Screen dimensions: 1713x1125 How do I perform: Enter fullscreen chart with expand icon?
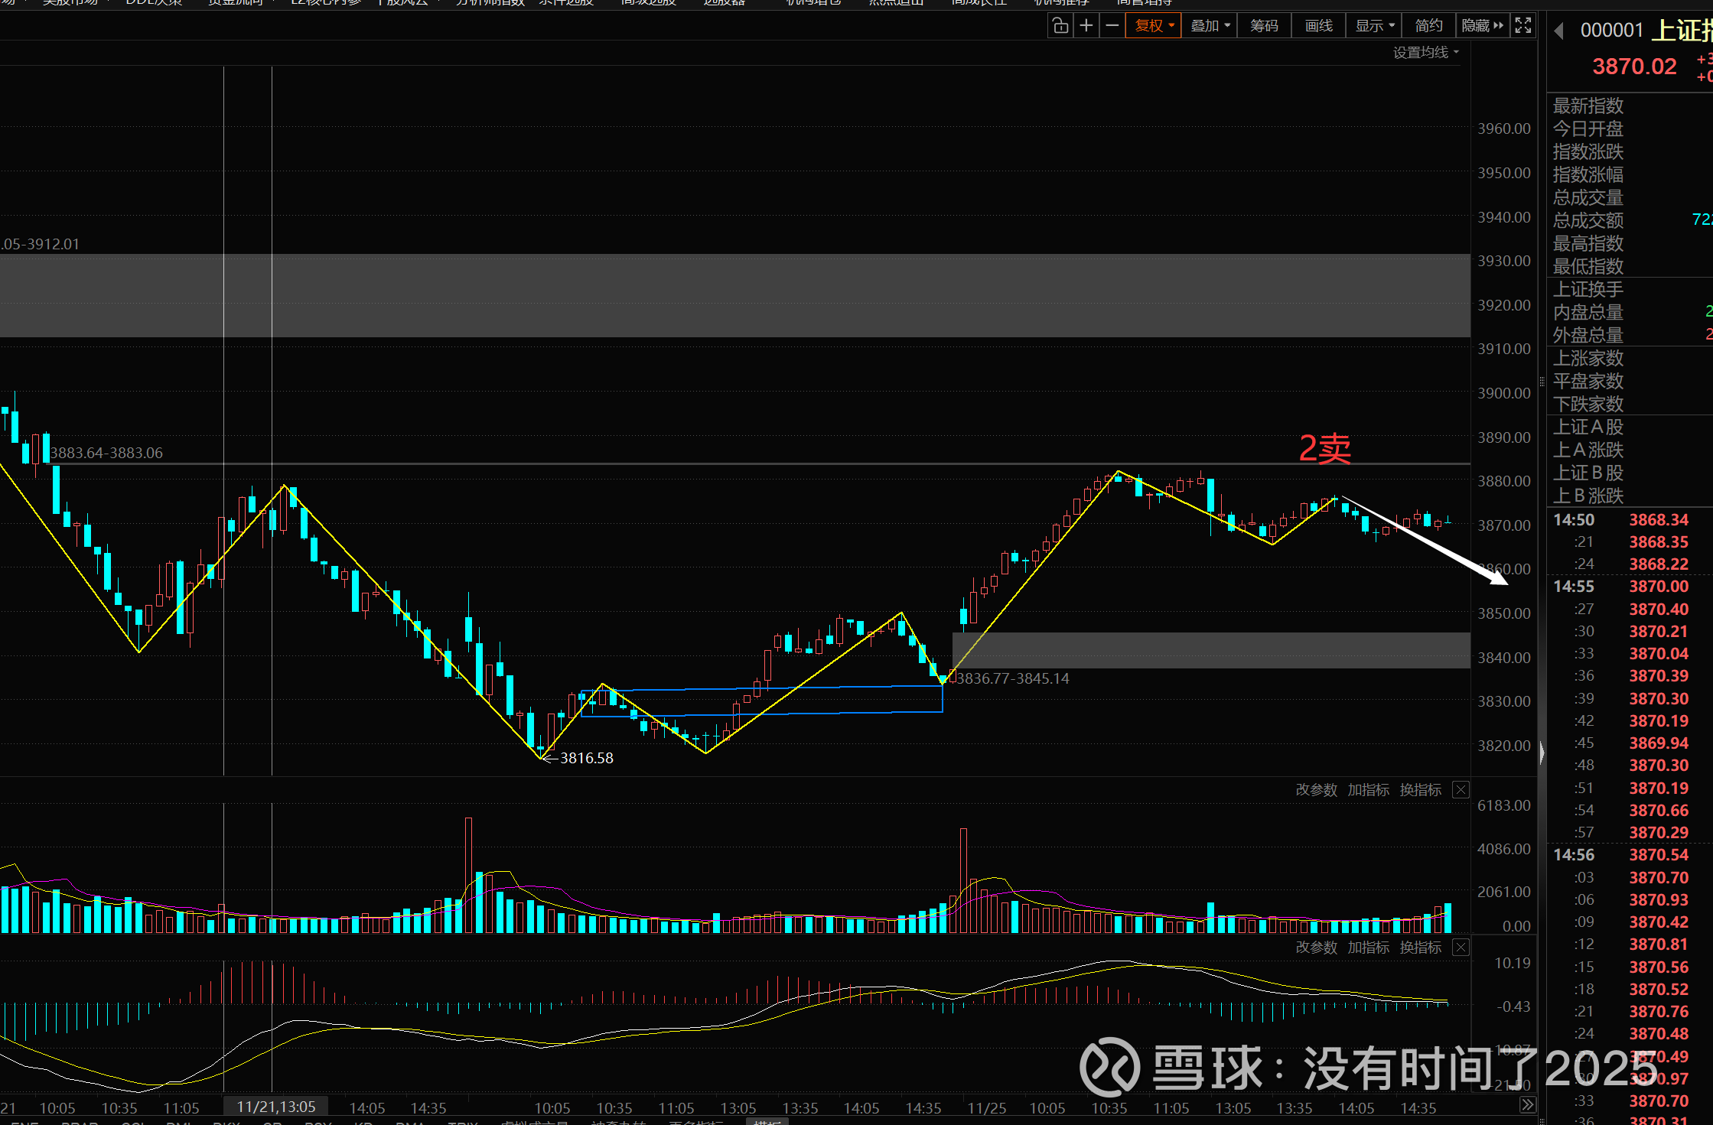pyautogui.click(x=1523, y=26)
